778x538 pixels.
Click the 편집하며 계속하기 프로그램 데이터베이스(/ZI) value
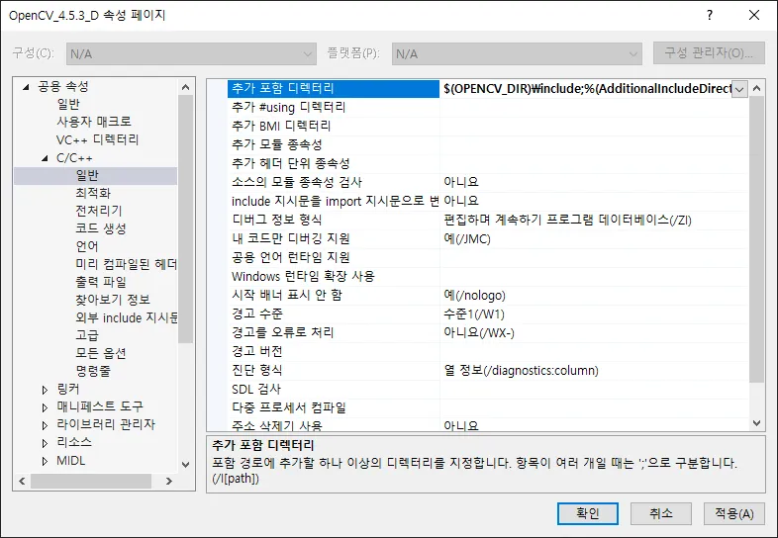[x=567, y=220]
